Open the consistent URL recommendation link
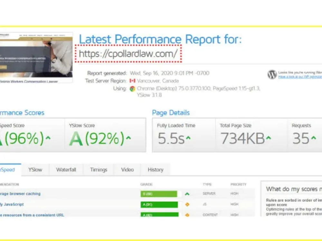Screen dimensions: 322x241 click(32, 215)
